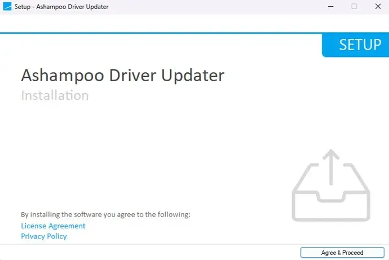This screenshot has height=260, width=389.
Task: Click the Ashampoo logo icon in title bar
Action: [7, 6]
